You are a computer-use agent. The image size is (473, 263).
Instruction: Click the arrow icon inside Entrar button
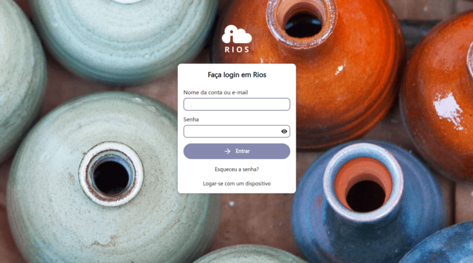tap(227, 151)
